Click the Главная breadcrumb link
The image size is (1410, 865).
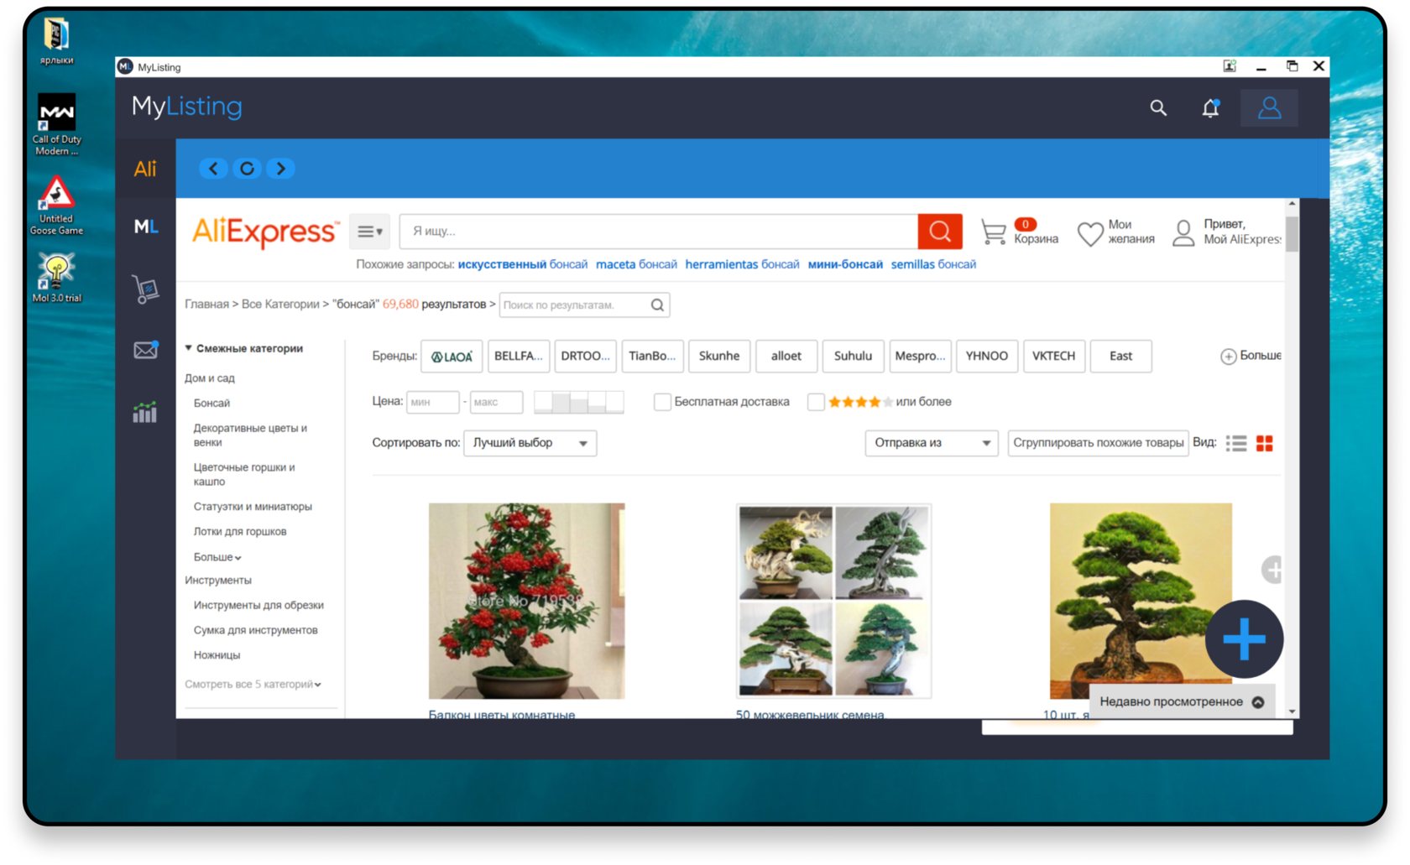pos(206,305)
